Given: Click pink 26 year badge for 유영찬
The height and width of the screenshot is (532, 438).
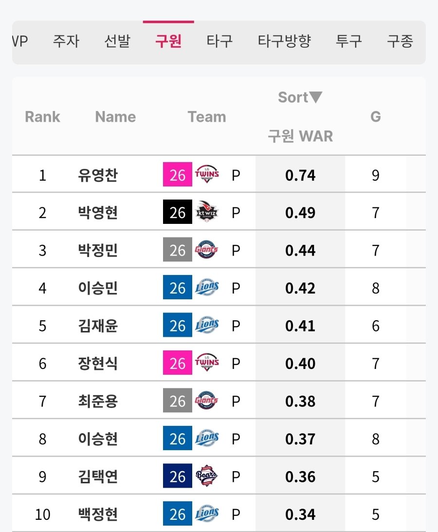Looking at the screenshot, I should click(x=177, y=175).
